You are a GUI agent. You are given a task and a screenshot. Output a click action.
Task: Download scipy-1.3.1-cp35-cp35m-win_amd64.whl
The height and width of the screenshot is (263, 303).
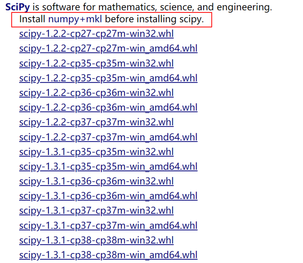108,167
